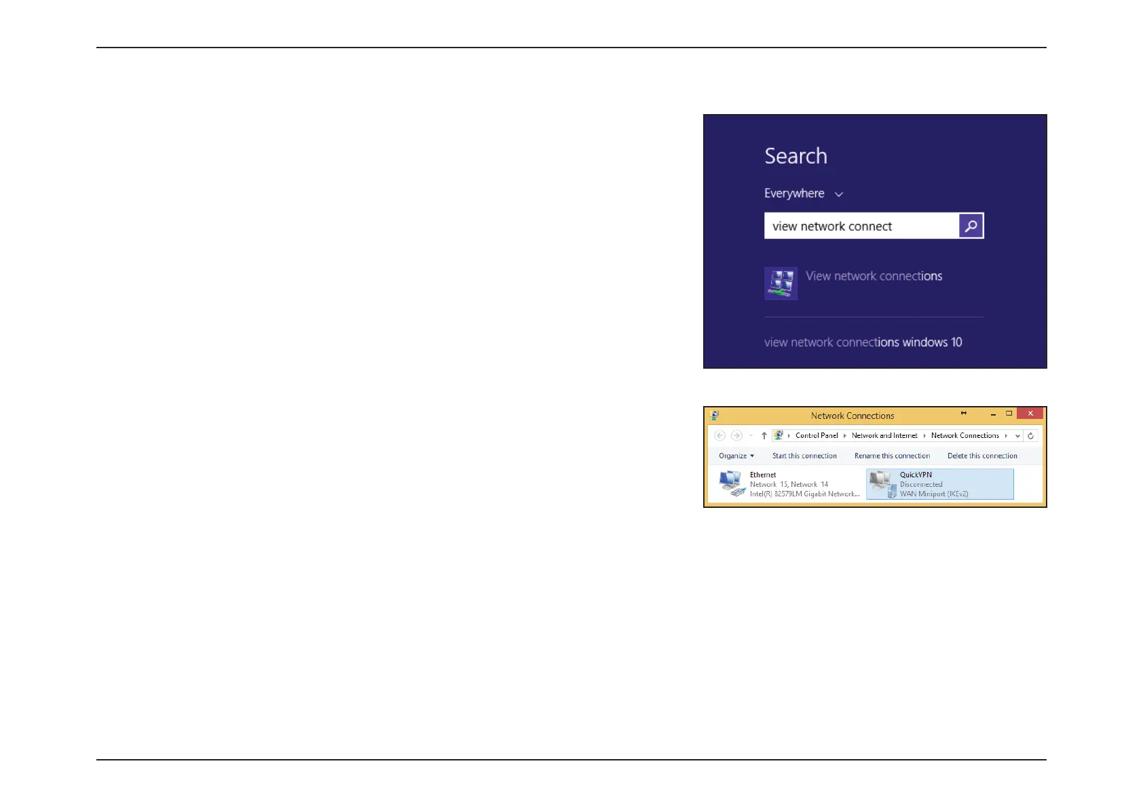Click the forward navigation arrow

(x=736, y=436)
